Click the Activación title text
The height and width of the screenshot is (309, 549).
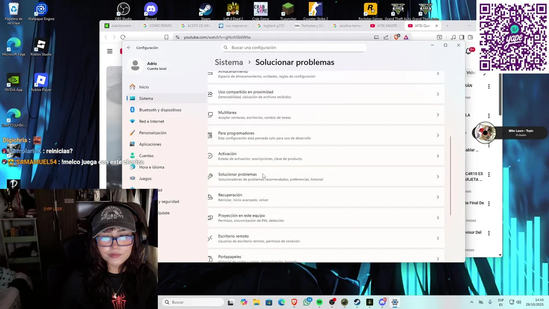click(227, 154)
